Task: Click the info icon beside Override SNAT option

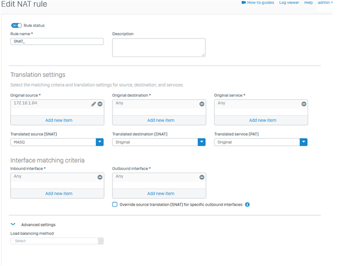Action: tap(247, 205)
